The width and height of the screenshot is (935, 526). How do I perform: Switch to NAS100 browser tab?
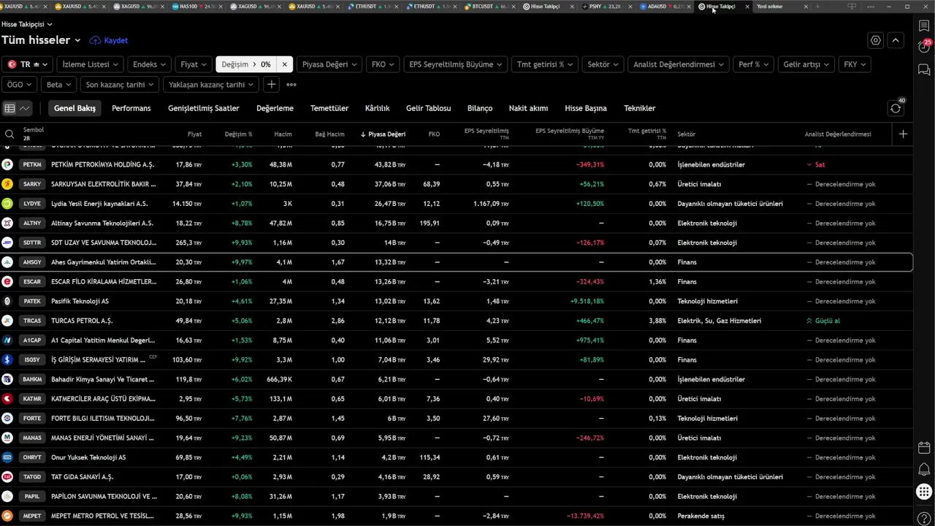click(x=197, y=7)
